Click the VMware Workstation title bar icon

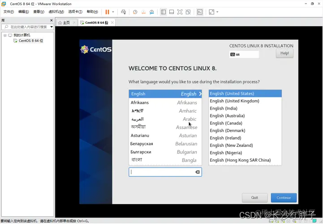(x=4, y=4)
